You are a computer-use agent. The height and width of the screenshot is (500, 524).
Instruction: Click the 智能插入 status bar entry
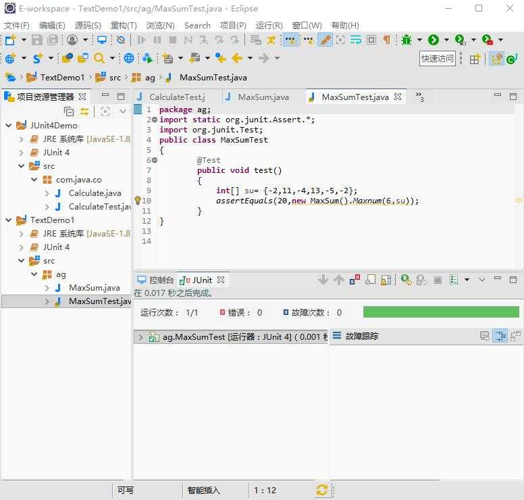pos(204,491)
